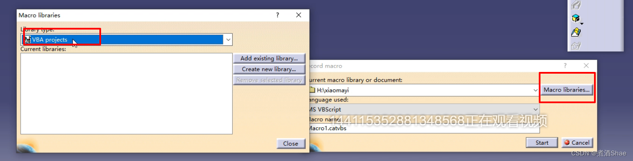Click Start button in Record macro
Screen dimensions: 633x161
542,143
